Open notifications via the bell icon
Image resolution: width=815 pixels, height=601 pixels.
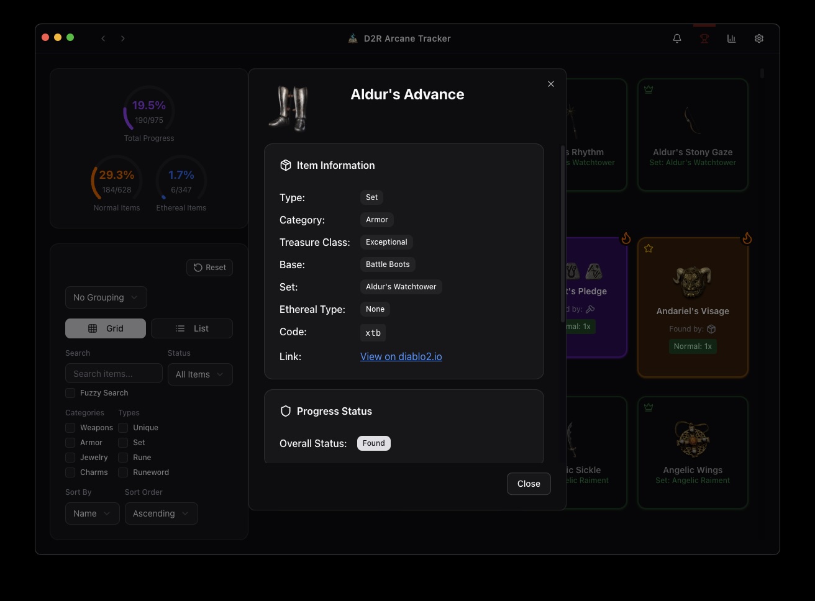(x=676, y=38)
